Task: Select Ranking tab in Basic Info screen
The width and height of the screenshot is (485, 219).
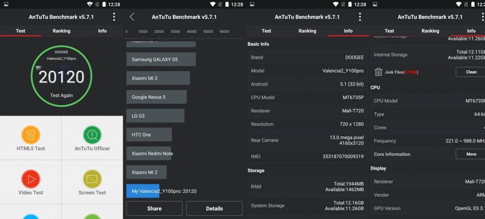Action: (x=307, y=31)
